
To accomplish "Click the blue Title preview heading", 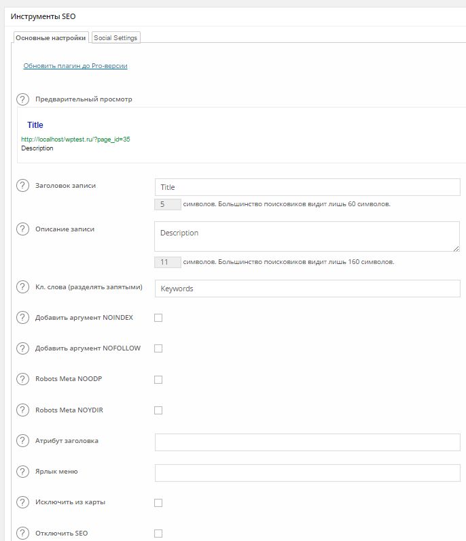I will (35, 125).
